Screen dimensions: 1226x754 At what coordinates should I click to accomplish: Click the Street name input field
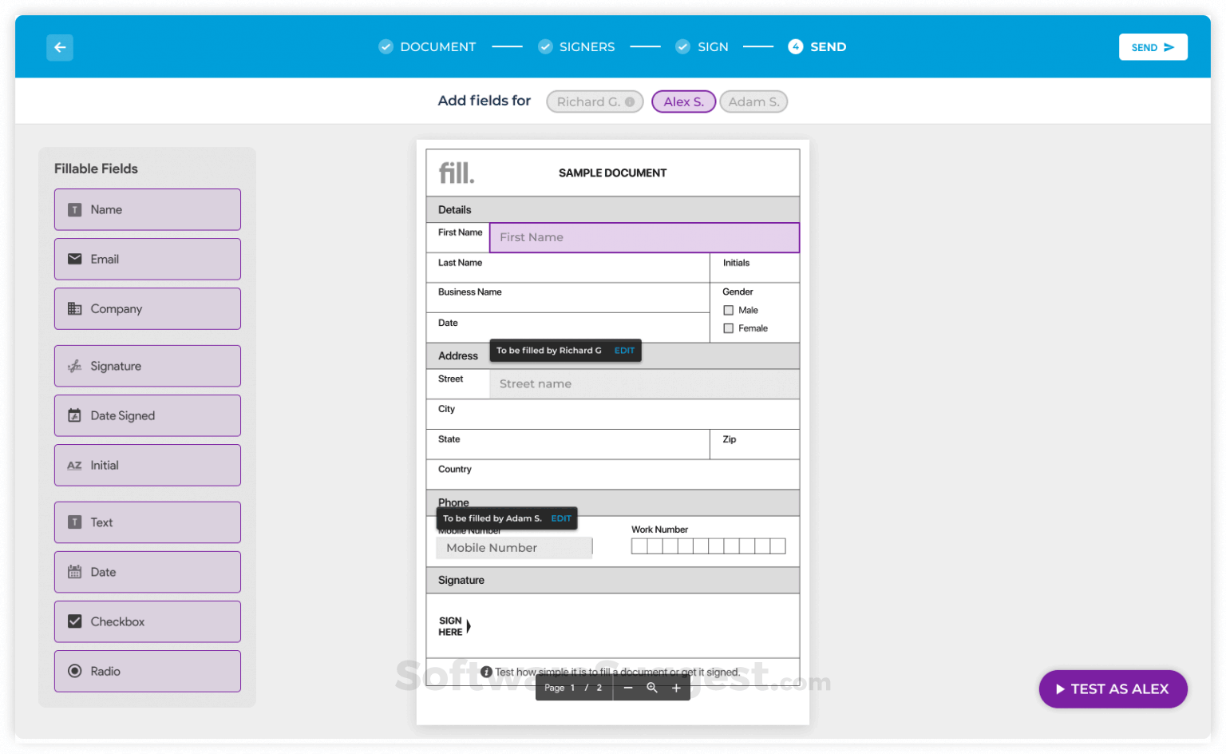(x=644, y=383)
